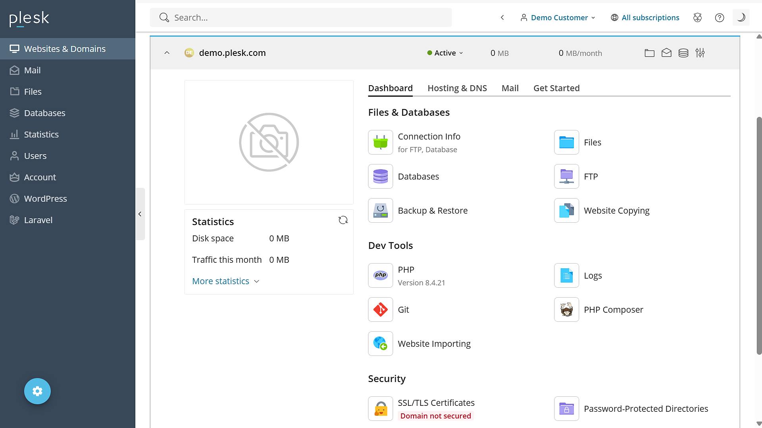Open the Password-Protected Directories icon
The image size is (762, 428).
pyautogui.click(x=566, y=409)
